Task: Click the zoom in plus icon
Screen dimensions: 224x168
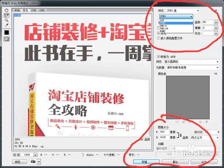Action: click(x=18, y=155)
